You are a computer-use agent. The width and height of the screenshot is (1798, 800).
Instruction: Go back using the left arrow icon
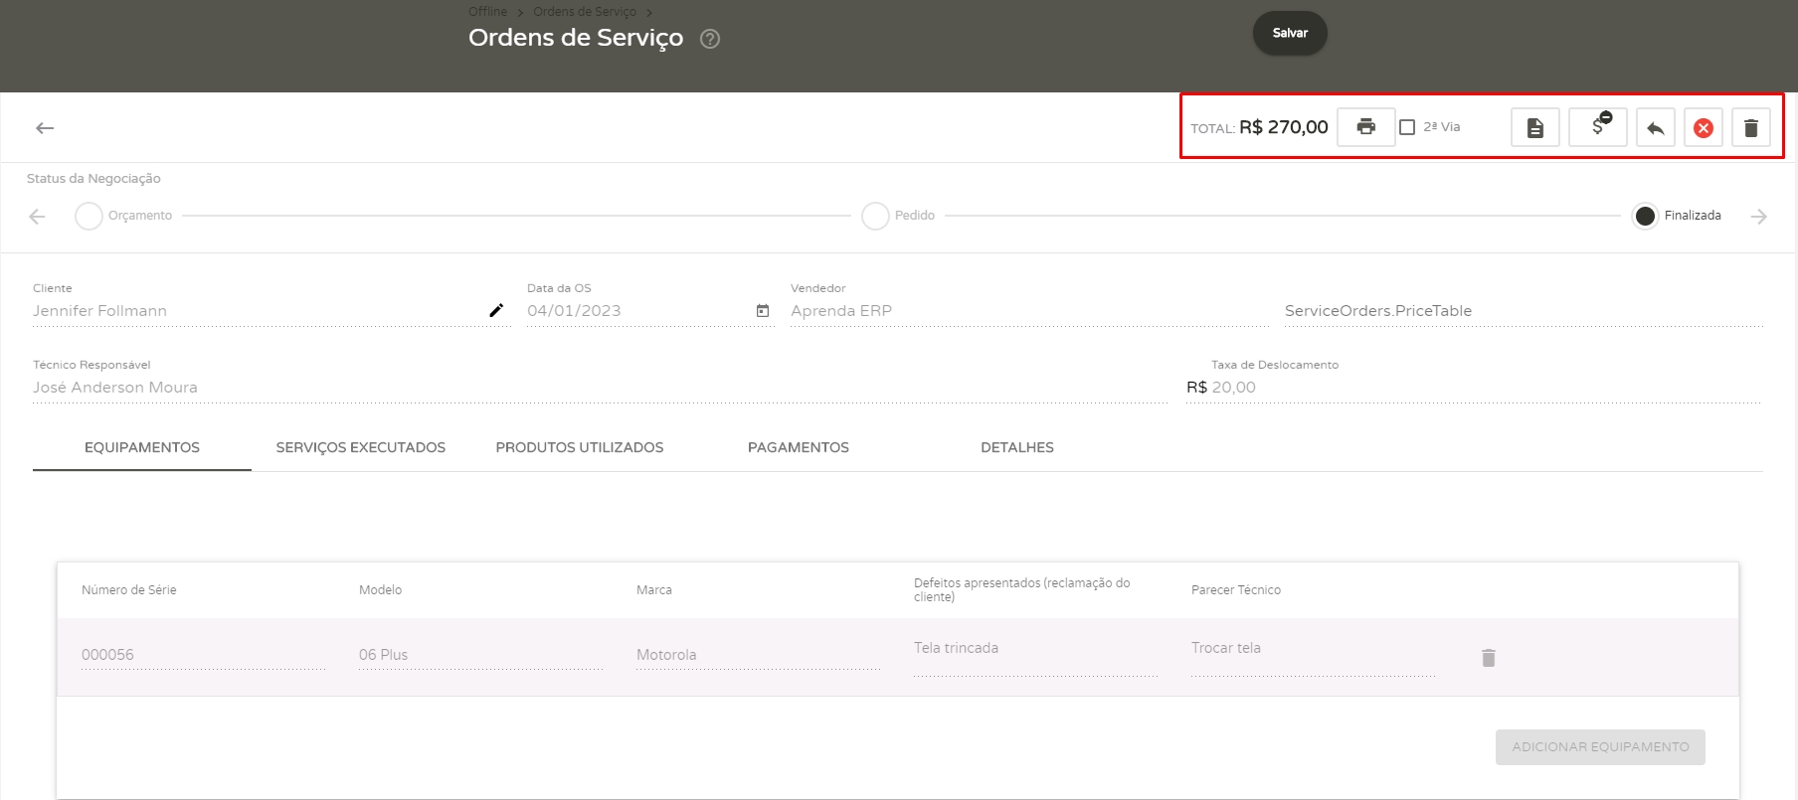tap(45, 128)
